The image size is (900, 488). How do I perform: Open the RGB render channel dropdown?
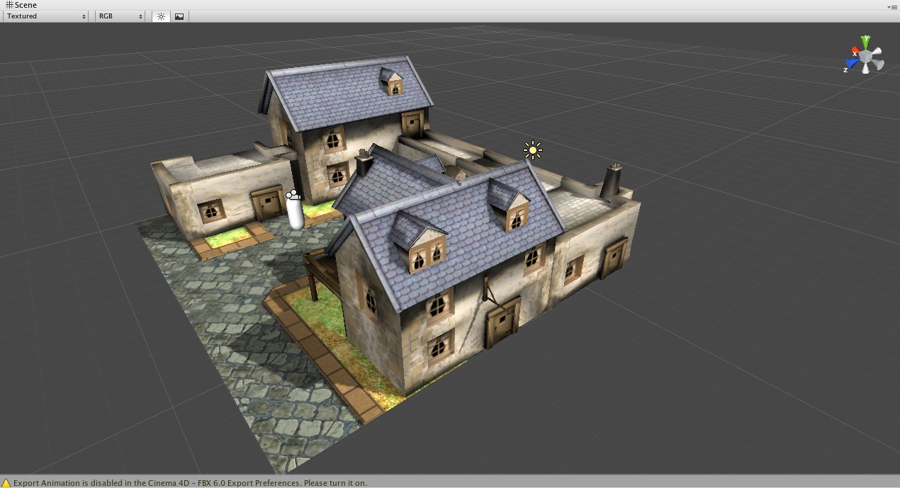click(119, 16)
